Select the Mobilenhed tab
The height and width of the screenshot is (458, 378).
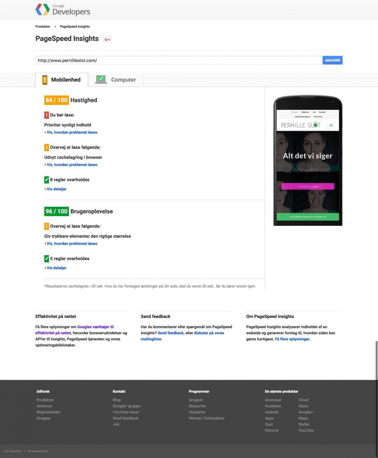[x=67, y=80]
